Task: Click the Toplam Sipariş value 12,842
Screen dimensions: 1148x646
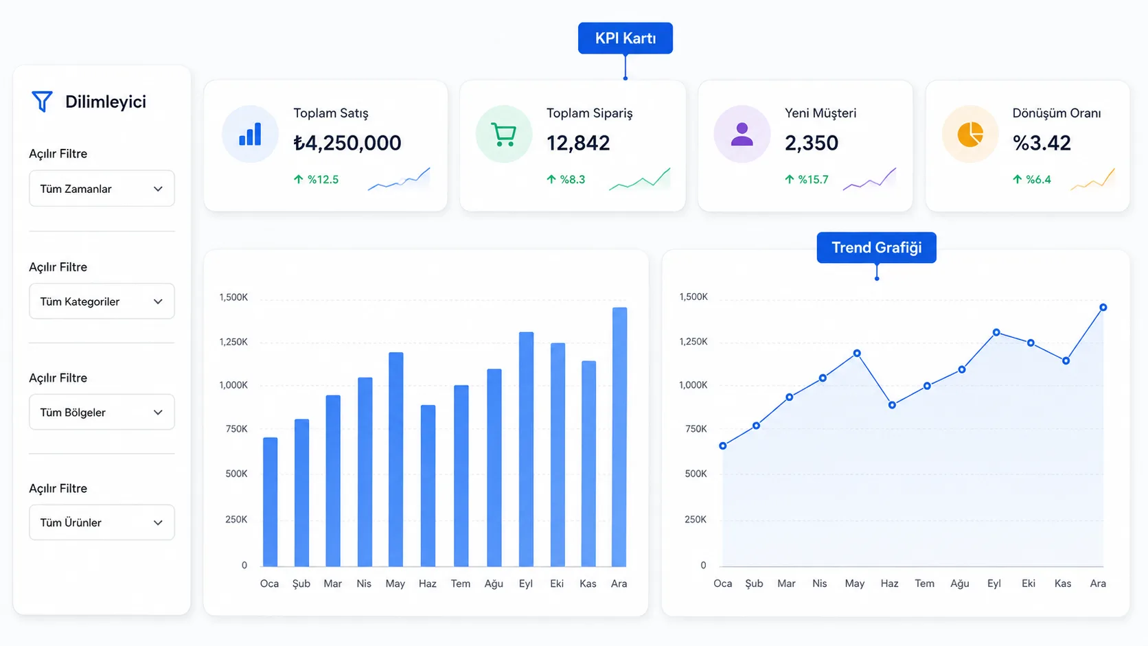Action: click(x=578, y=143)
